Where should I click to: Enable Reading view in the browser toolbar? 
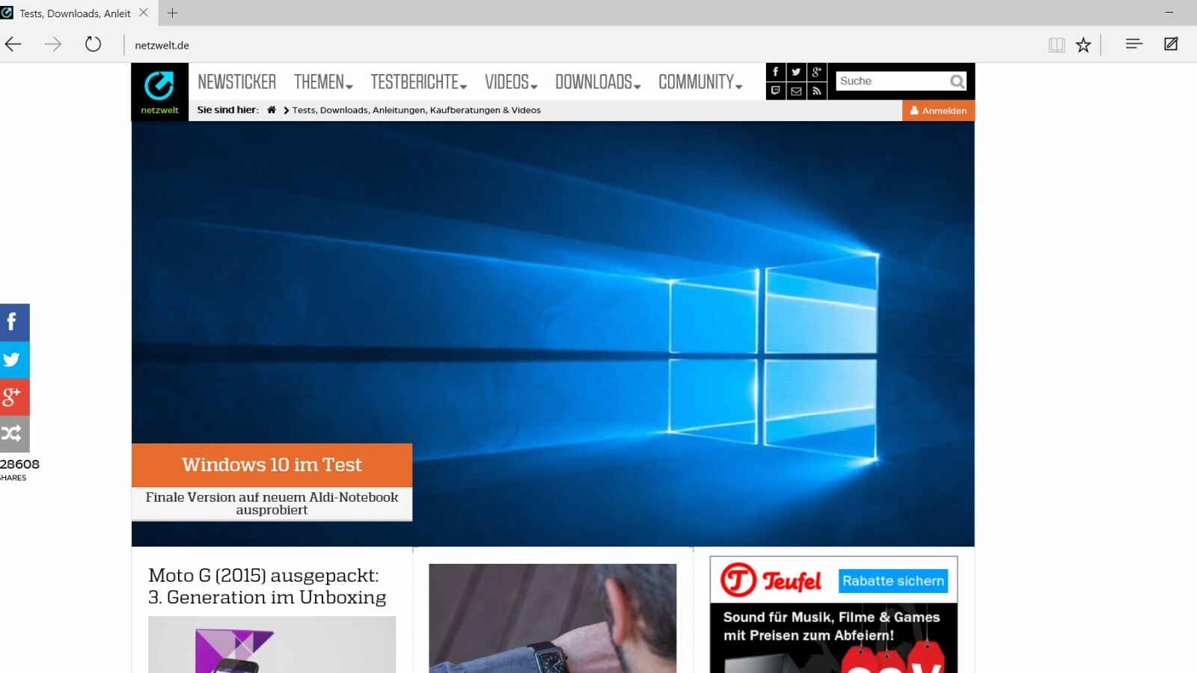(x=1056, y=45)
